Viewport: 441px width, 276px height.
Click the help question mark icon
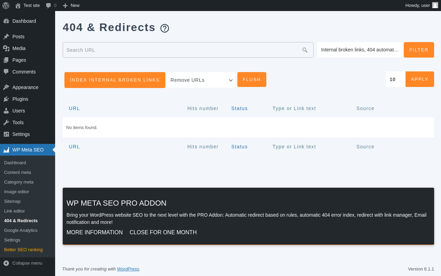[x=165, y=28]
